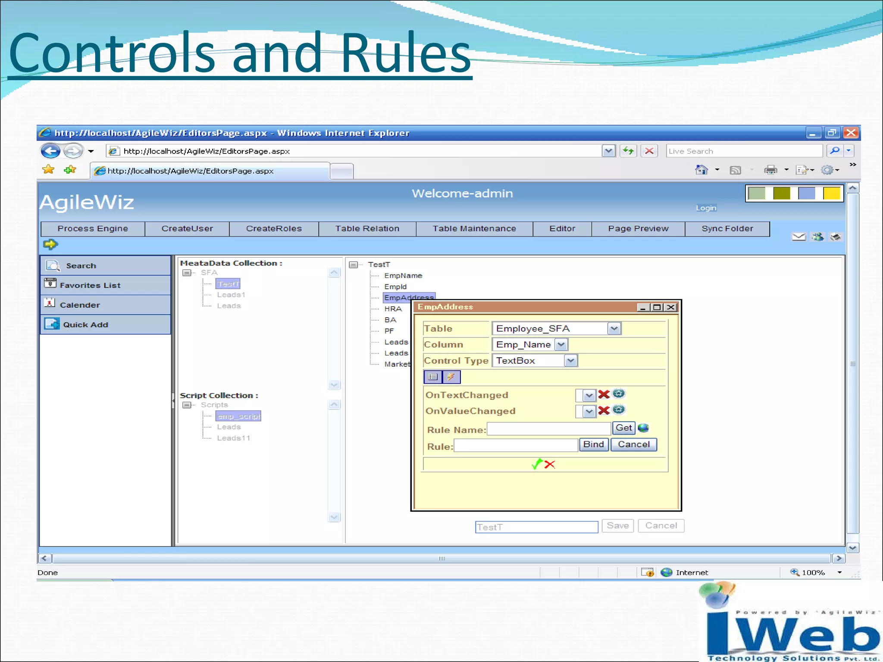This screenshot has width=883, height=662.
Task: Open the OnValueChanged script dropdown
Action: [x=589, y=412]
